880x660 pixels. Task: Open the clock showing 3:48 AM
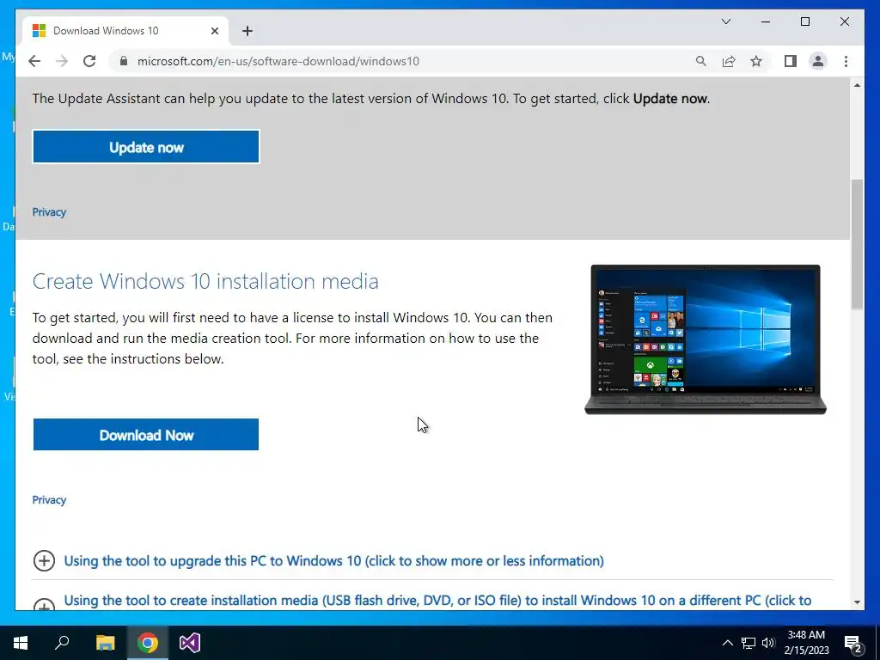(x=806, y=643)
